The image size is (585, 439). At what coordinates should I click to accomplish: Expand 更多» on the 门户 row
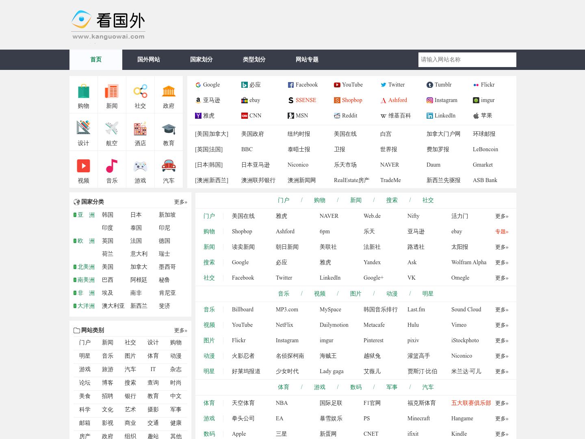click(x=502, y=216)
